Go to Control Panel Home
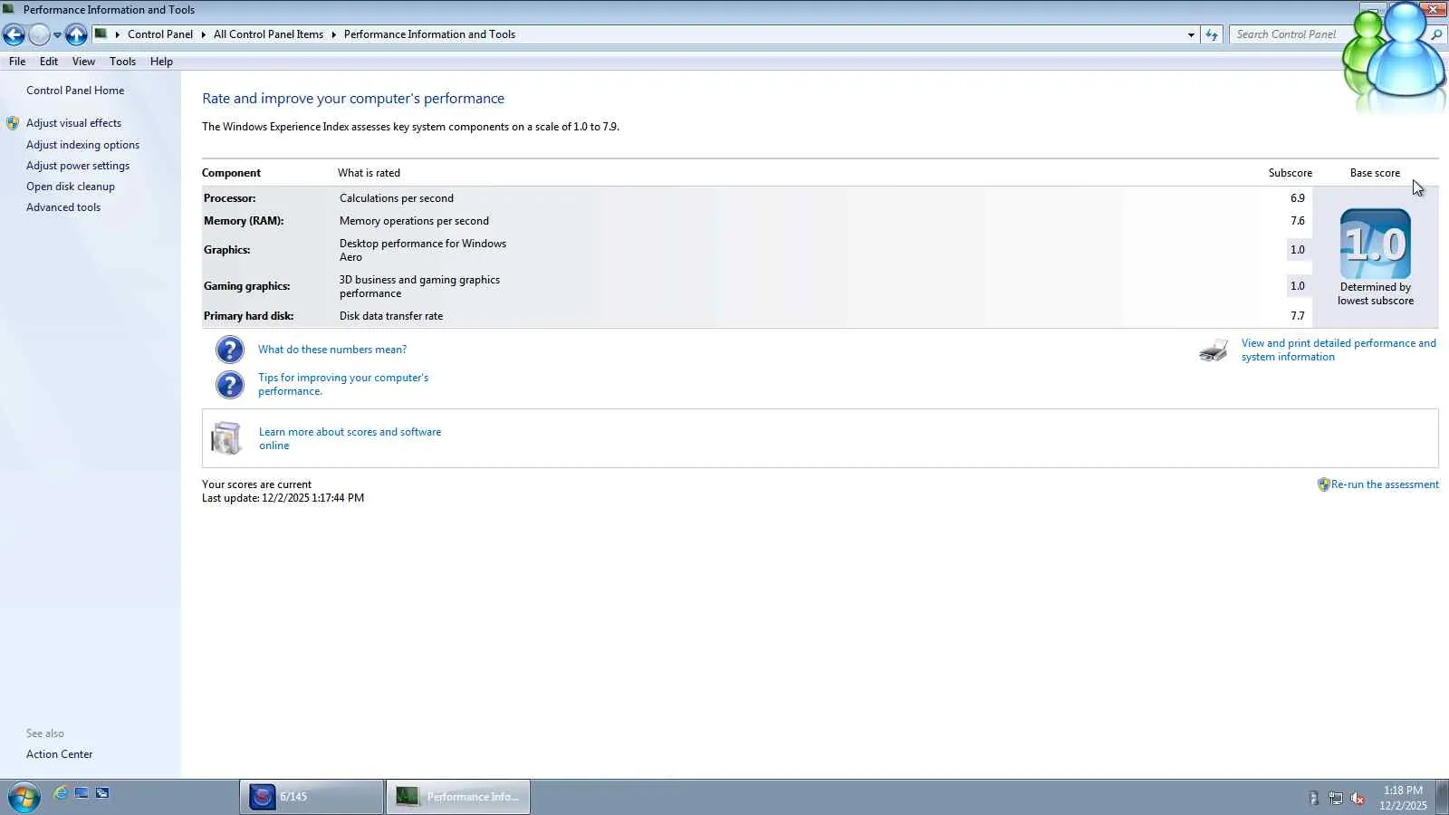Screen dimensions: 1449x815 click(75, 91)
